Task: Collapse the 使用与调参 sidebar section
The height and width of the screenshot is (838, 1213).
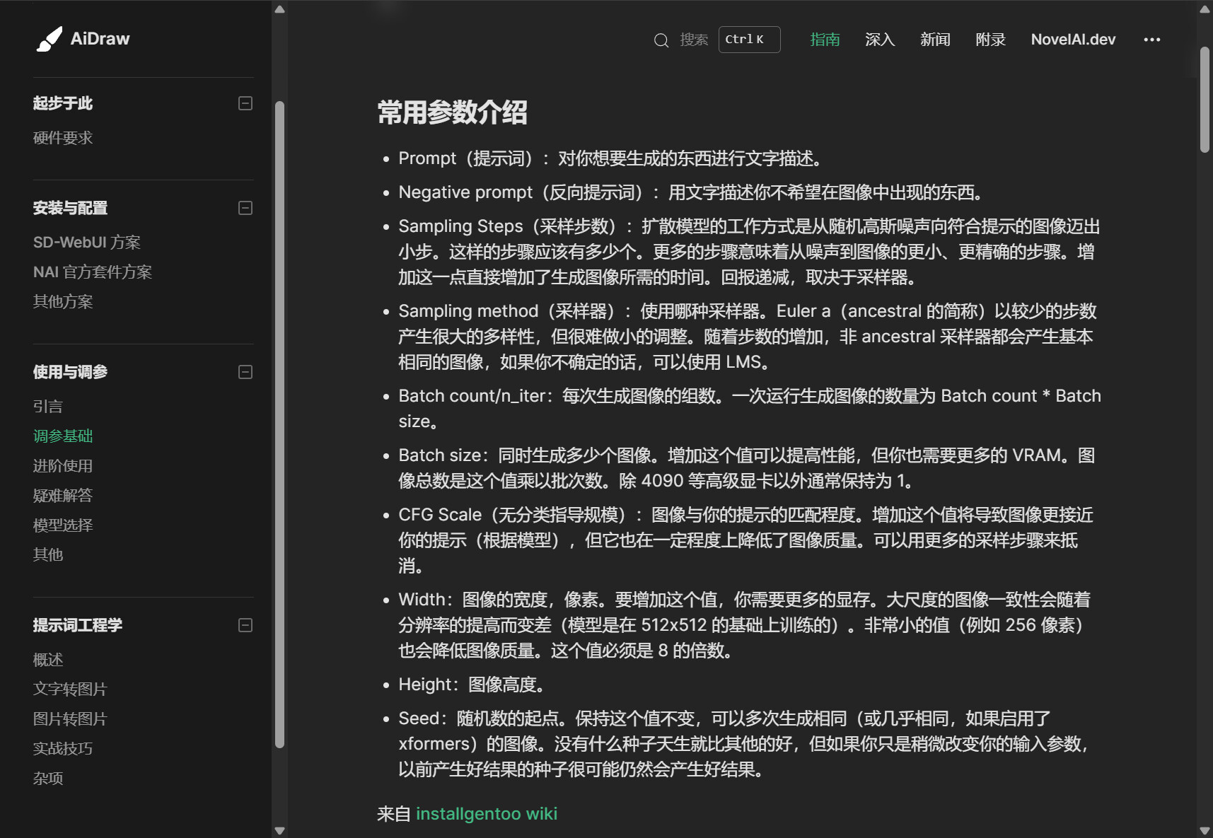Action: [245, 372]
